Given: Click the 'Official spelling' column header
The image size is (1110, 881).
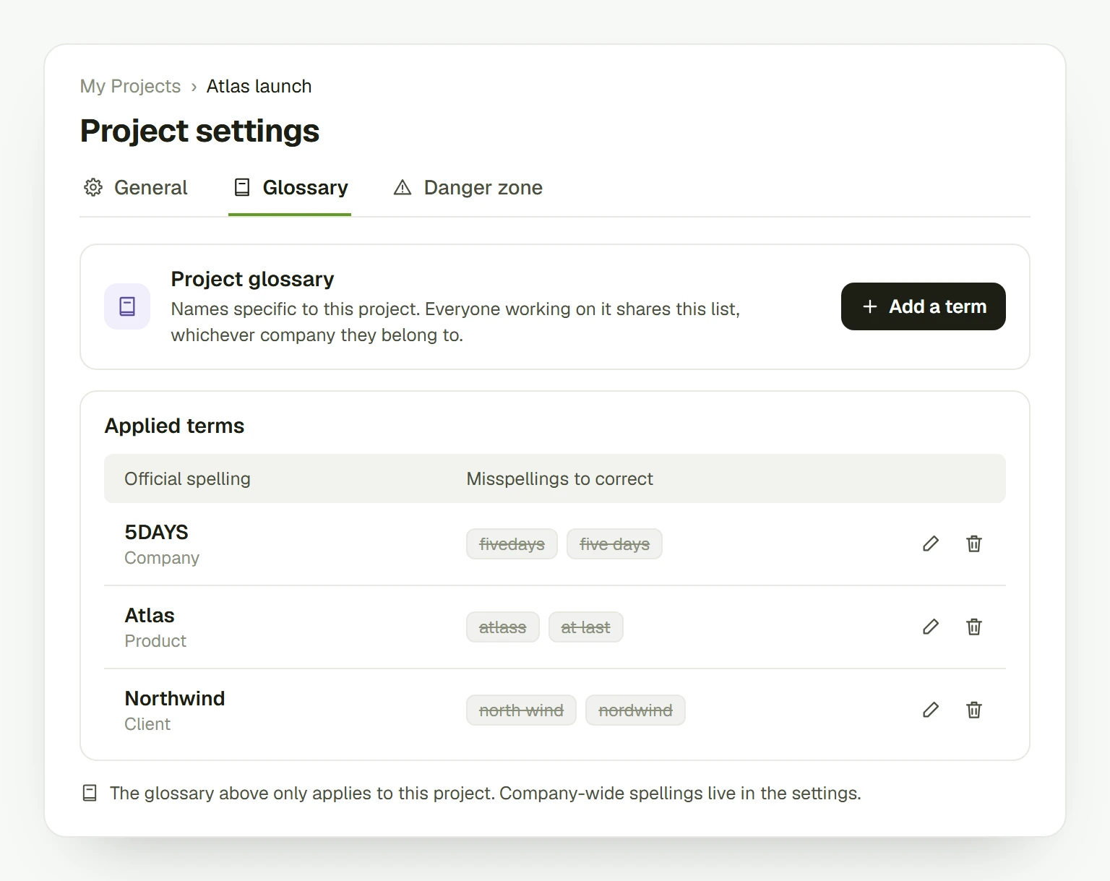Looking at the screenshot, I should [187, 478].
